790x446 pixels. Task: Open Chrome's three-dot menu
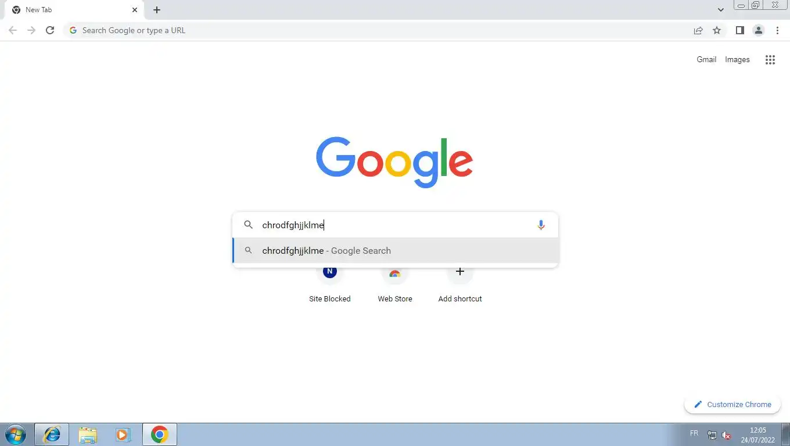(777, 30)
